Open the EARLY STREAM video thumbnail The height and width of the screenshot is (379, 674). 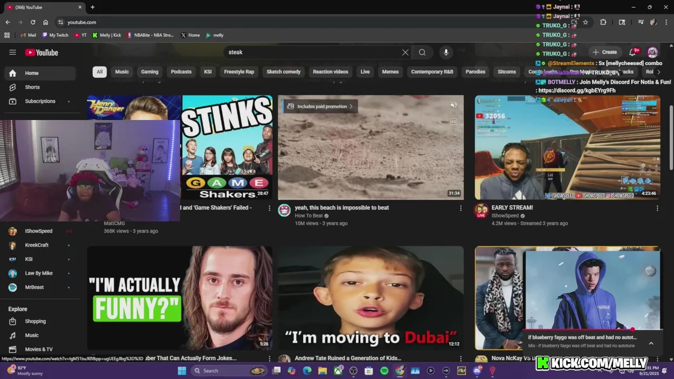click(x=567, y=147)
